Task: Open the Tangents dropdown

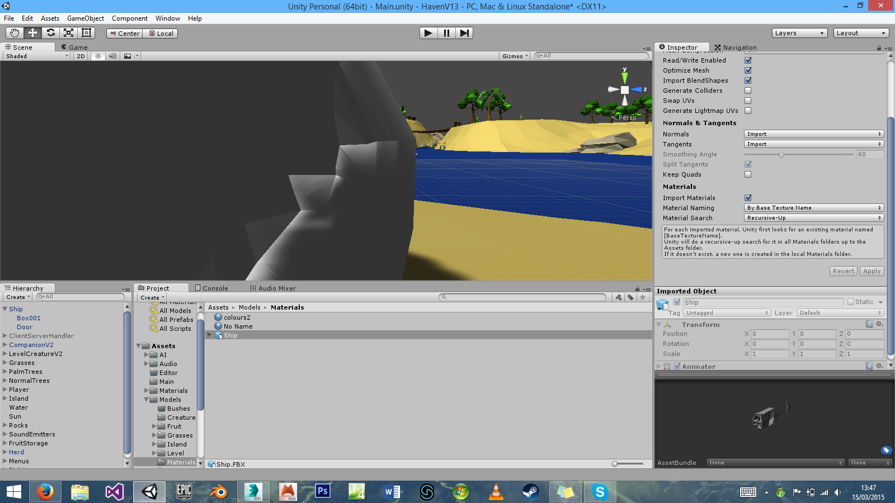Action: 814,144
